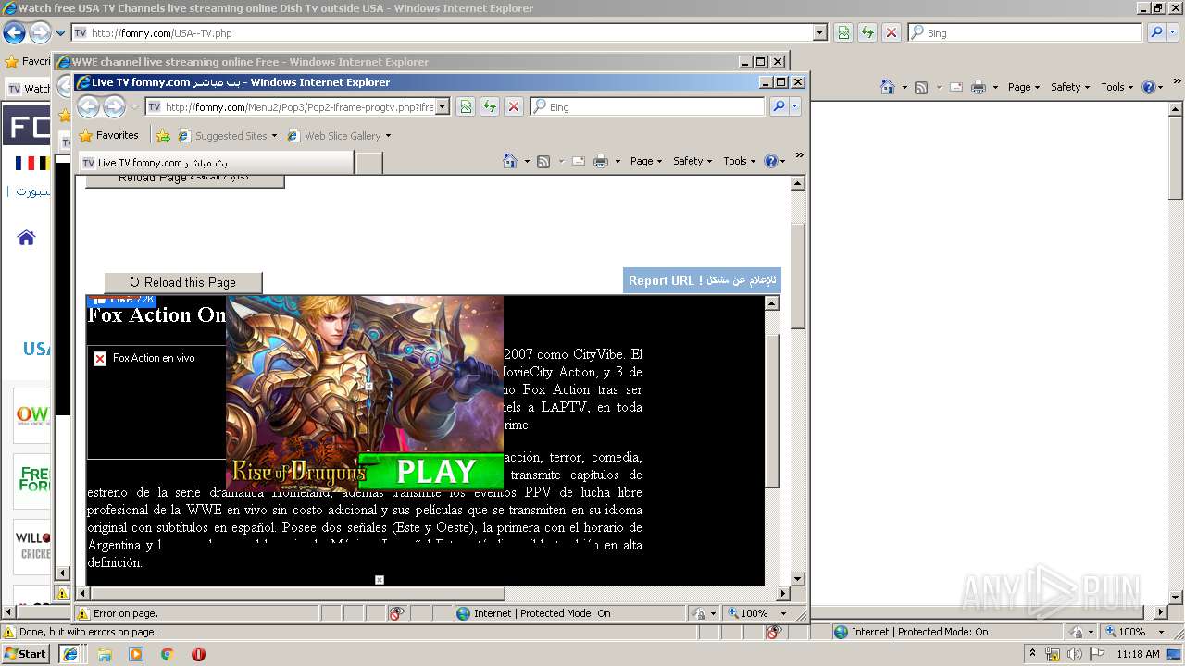
Task: Click Forward button in front Live TV window
Action: [114, 106]
